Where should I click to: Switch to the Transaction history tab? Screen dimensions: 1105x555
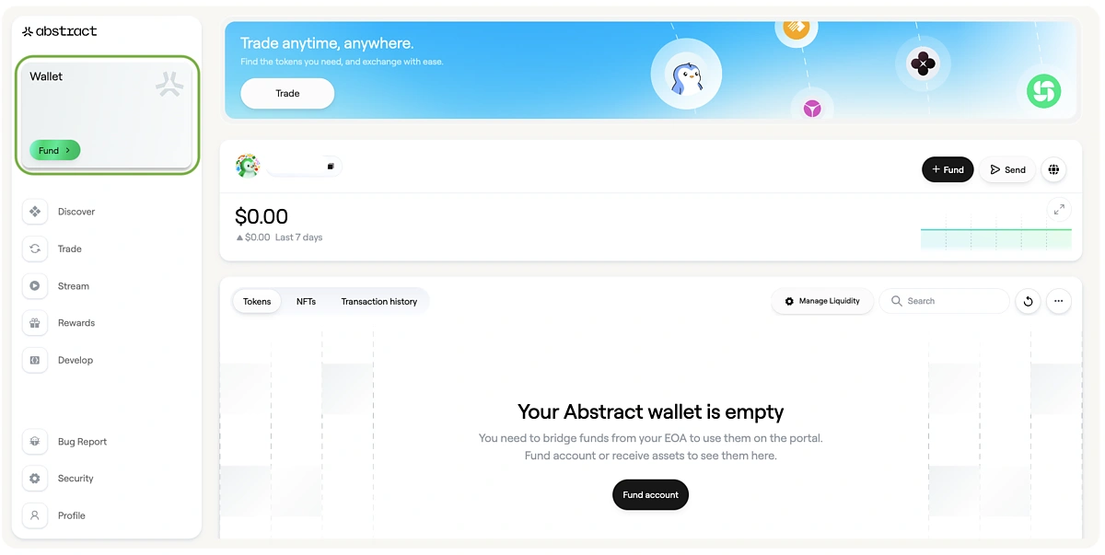[x=378, y=301]
